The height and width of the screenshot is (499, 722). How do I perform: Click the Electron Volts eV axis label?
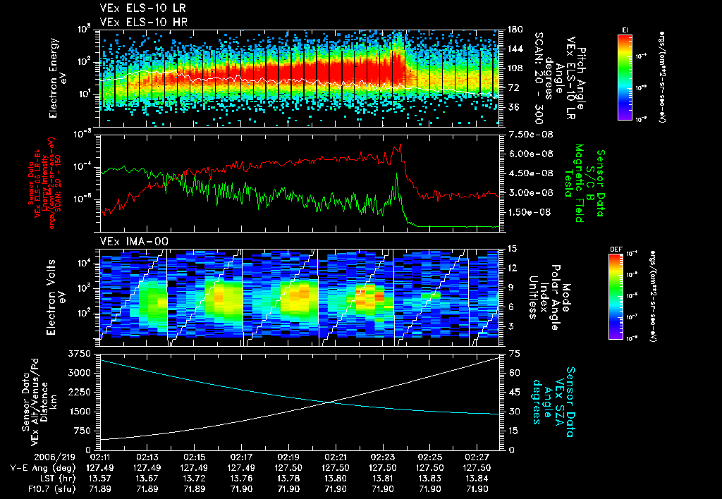pos(56,297)
